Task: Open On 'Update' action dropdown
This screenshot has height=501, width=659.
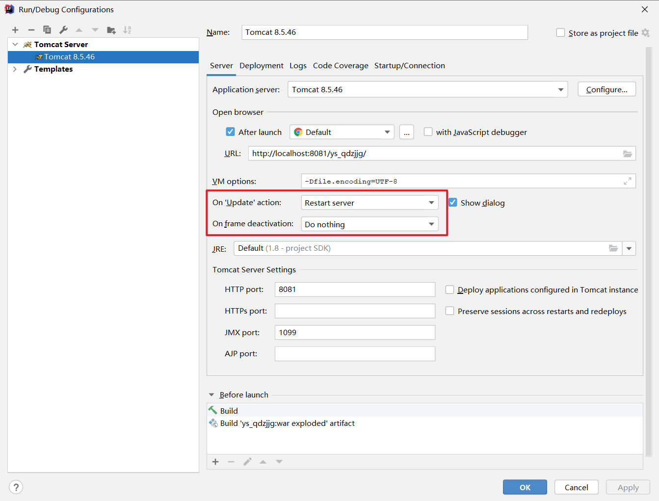Action: click(x=369, y=203)
